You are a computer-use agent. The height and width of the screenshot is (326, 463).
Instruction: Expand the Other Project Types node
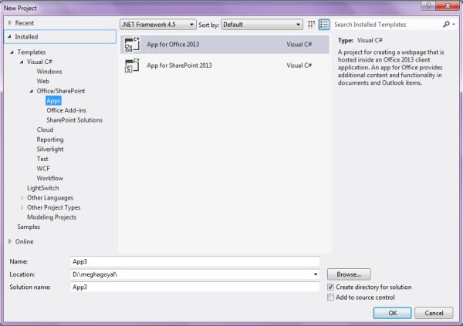[22, 207]
